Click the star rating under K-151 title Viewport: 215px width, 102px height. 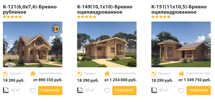tap(161, 17)
